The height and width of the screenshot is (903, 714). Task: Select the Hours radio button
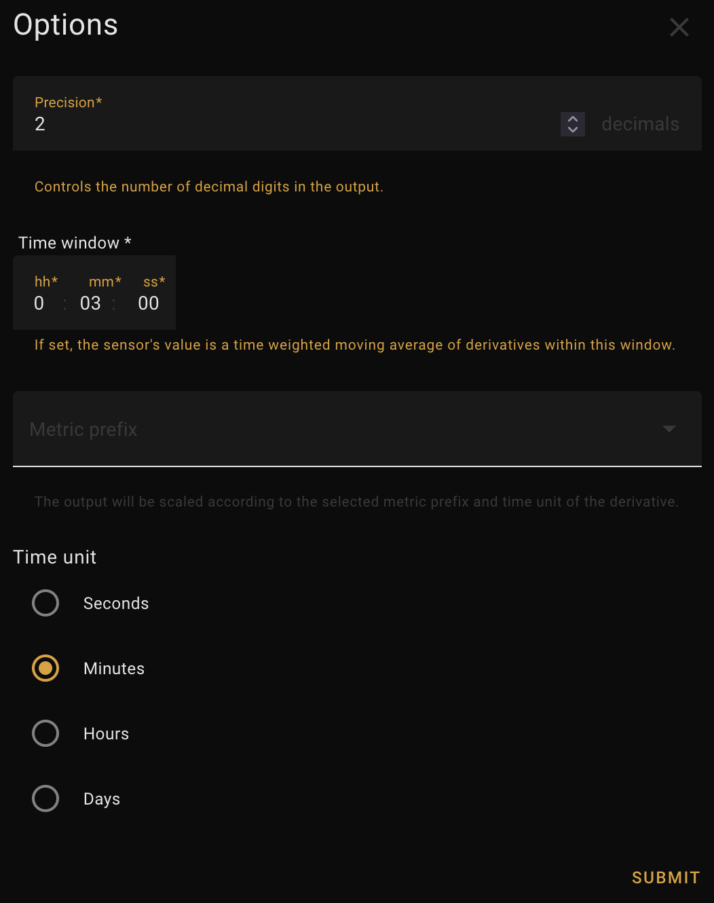(45, 733)
